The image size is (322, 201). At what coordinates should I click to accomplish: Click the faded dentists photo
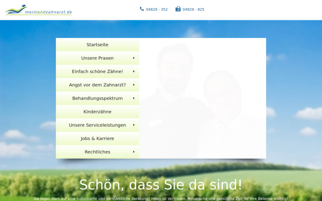tap(202, 98)
